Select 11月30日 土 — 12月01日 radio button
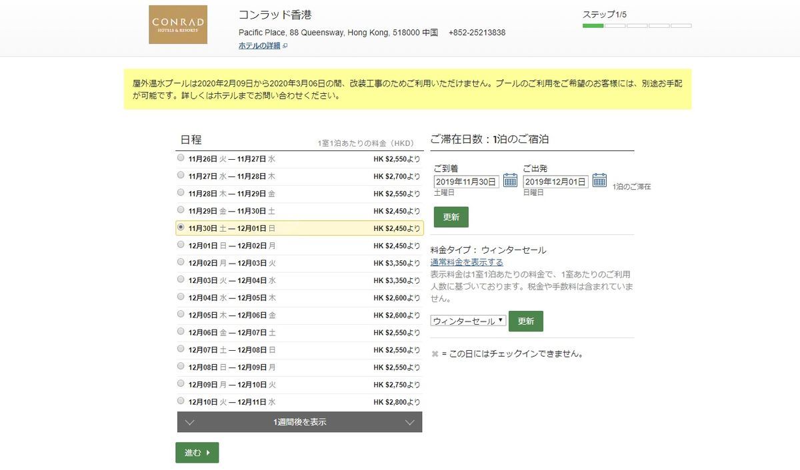Screen dimensions: 800x470 pyautogui.click(x=181, y=227)
